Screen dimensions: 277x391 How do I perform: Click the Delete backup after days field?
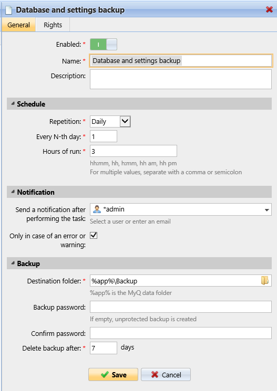click(x=104, y=348)
